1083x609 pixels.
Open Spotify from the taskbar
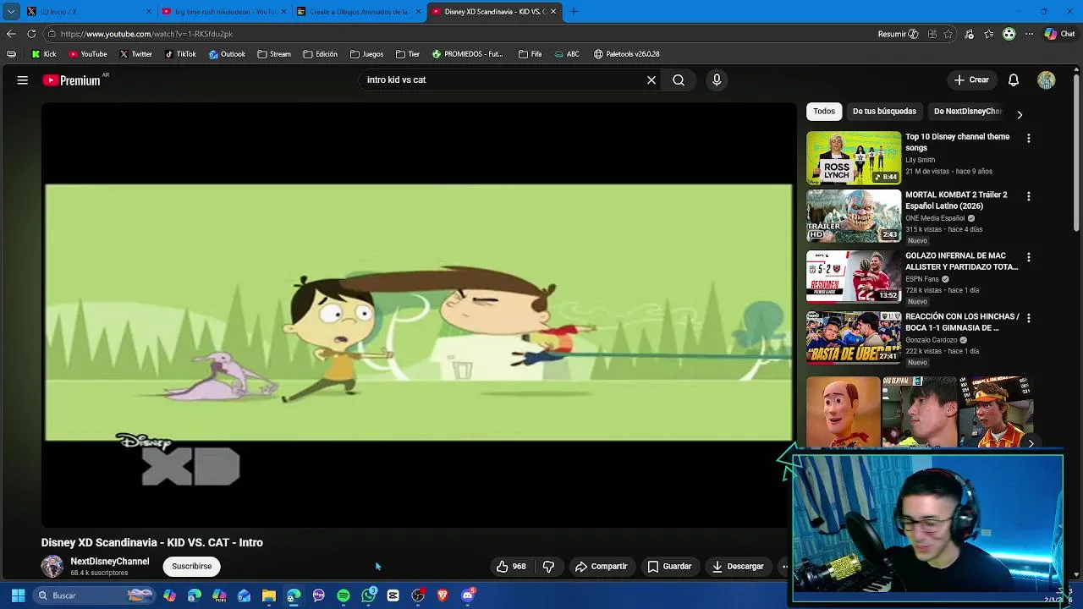point(344,595)
